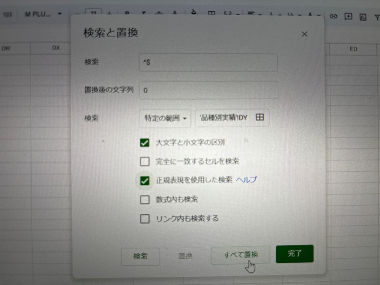Open the fill color paint bucket tool
Screen dimensions: 380x285
coord(193,13)
